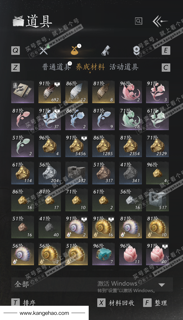
Task: Click the dropdown arrow beside 全部
Action: [x=162, y=285]
